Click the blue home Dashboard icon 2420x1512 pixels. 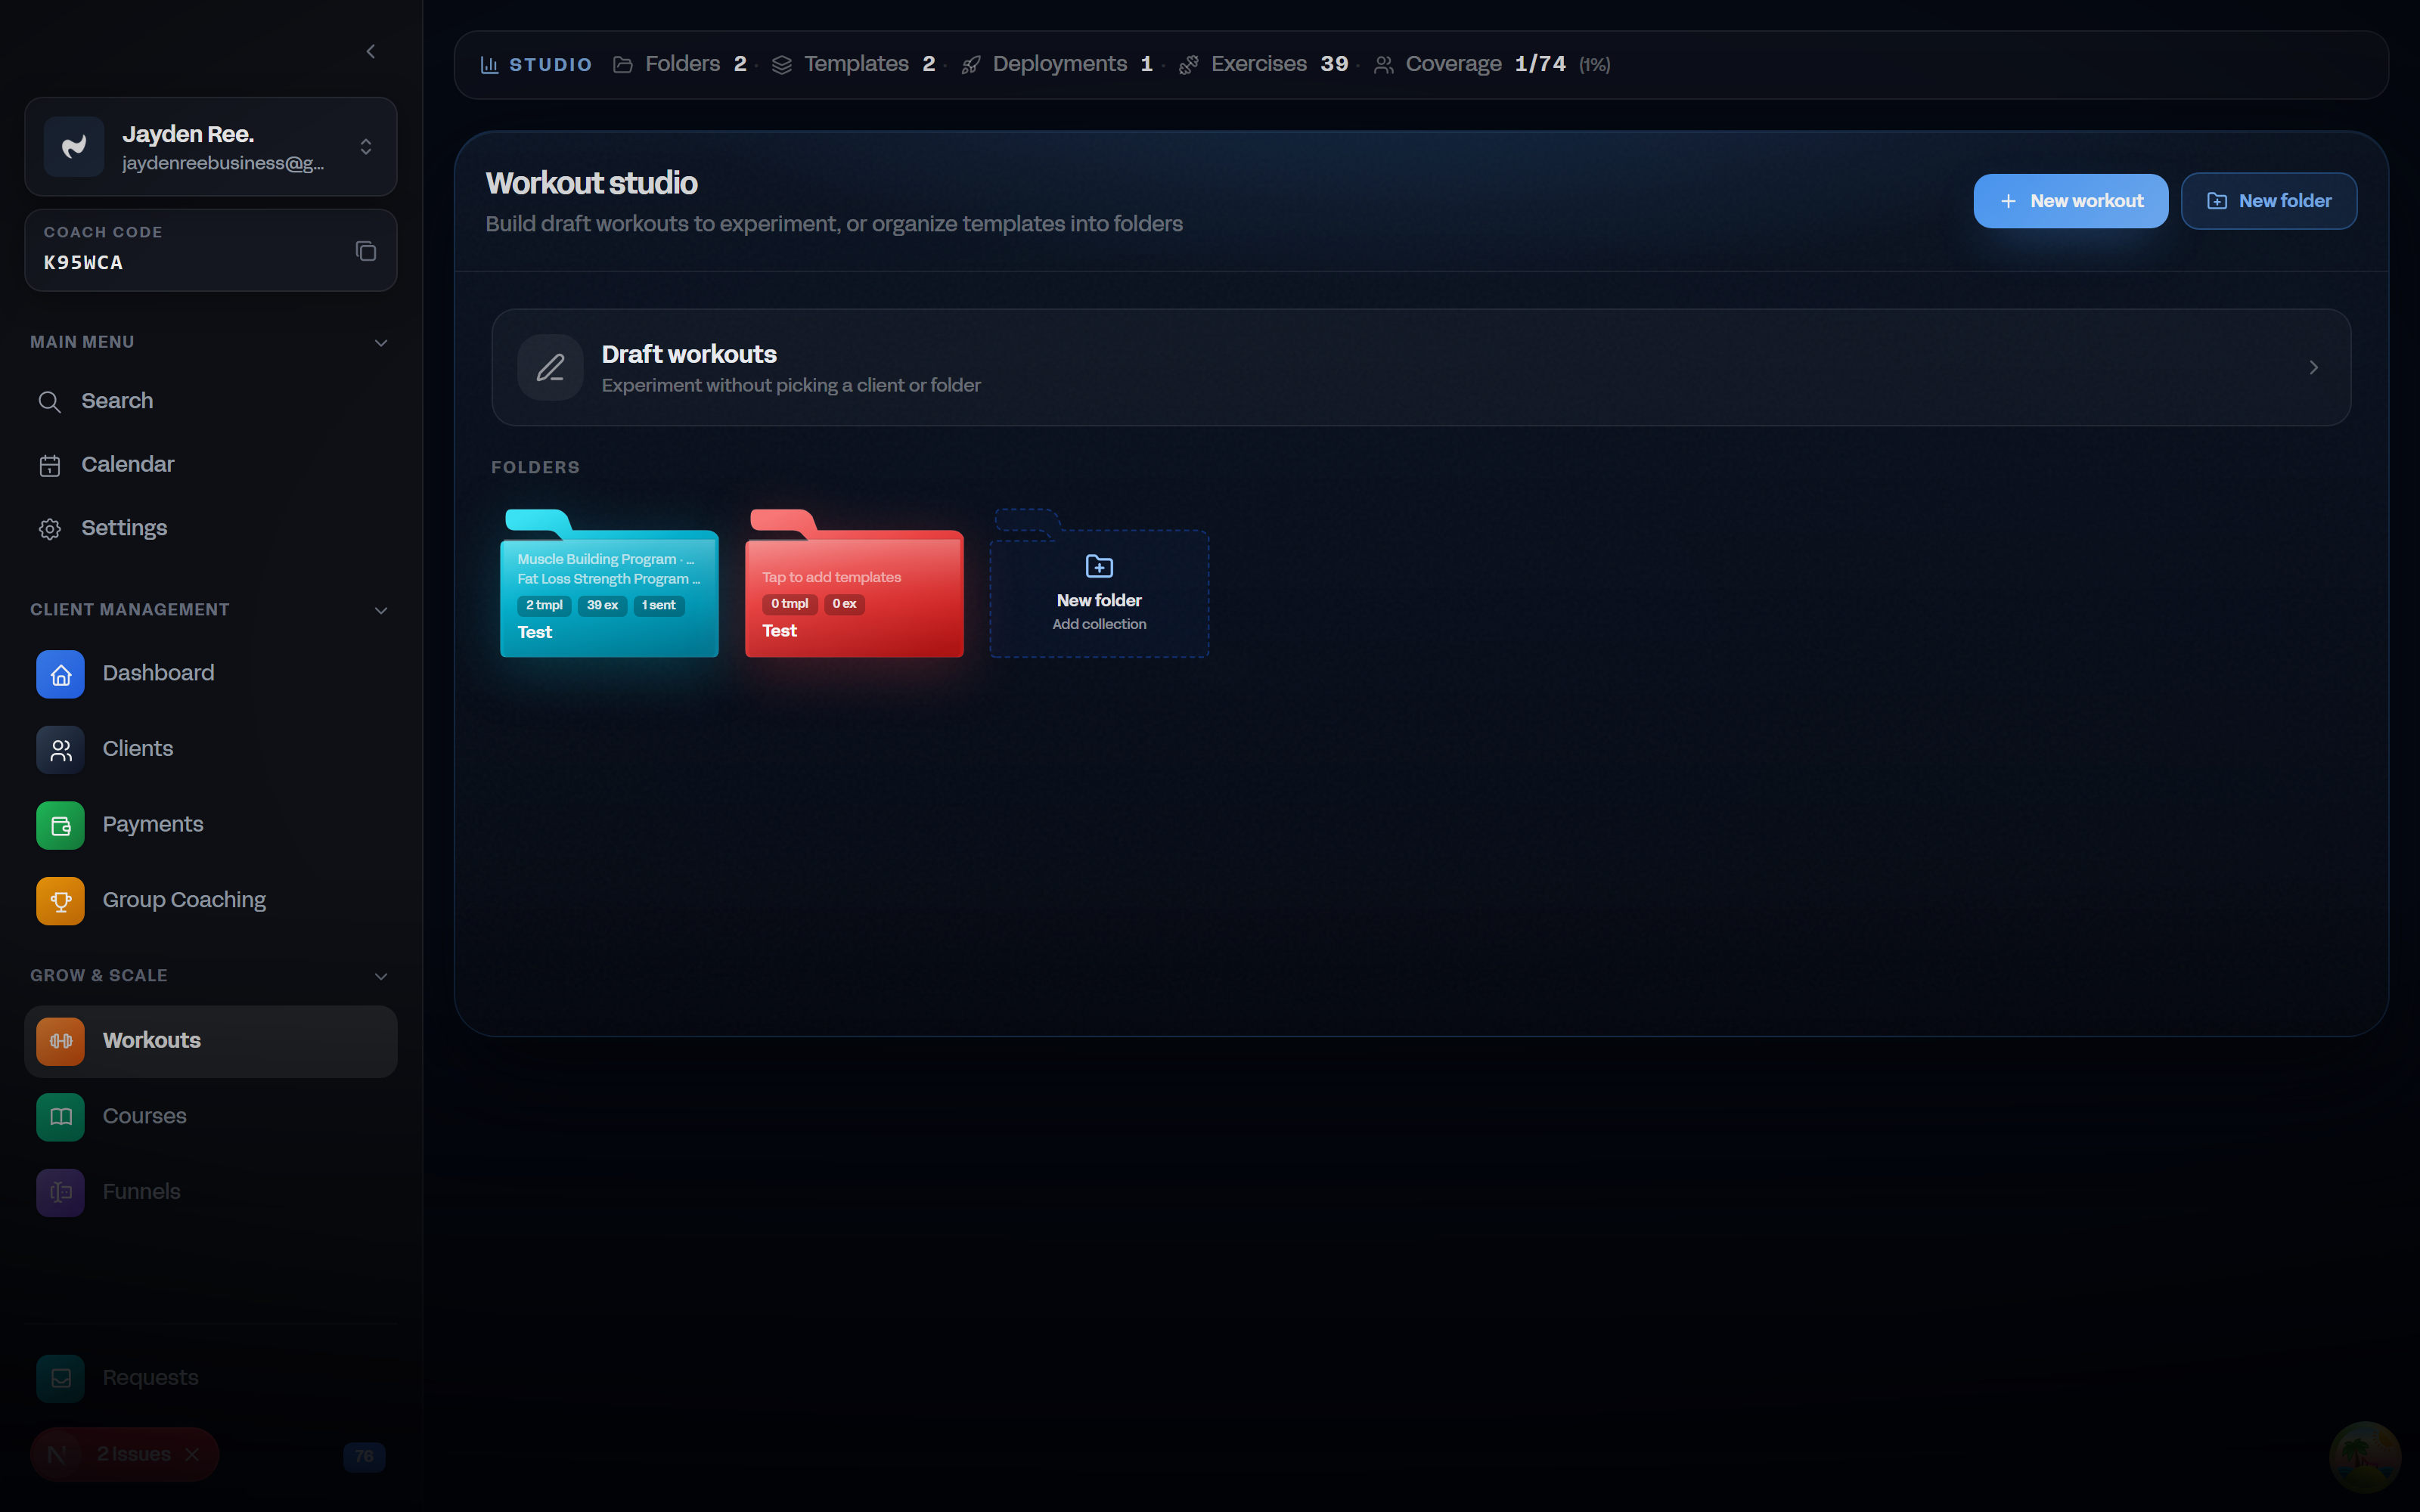pyautogui.click(x=60, y=674)
